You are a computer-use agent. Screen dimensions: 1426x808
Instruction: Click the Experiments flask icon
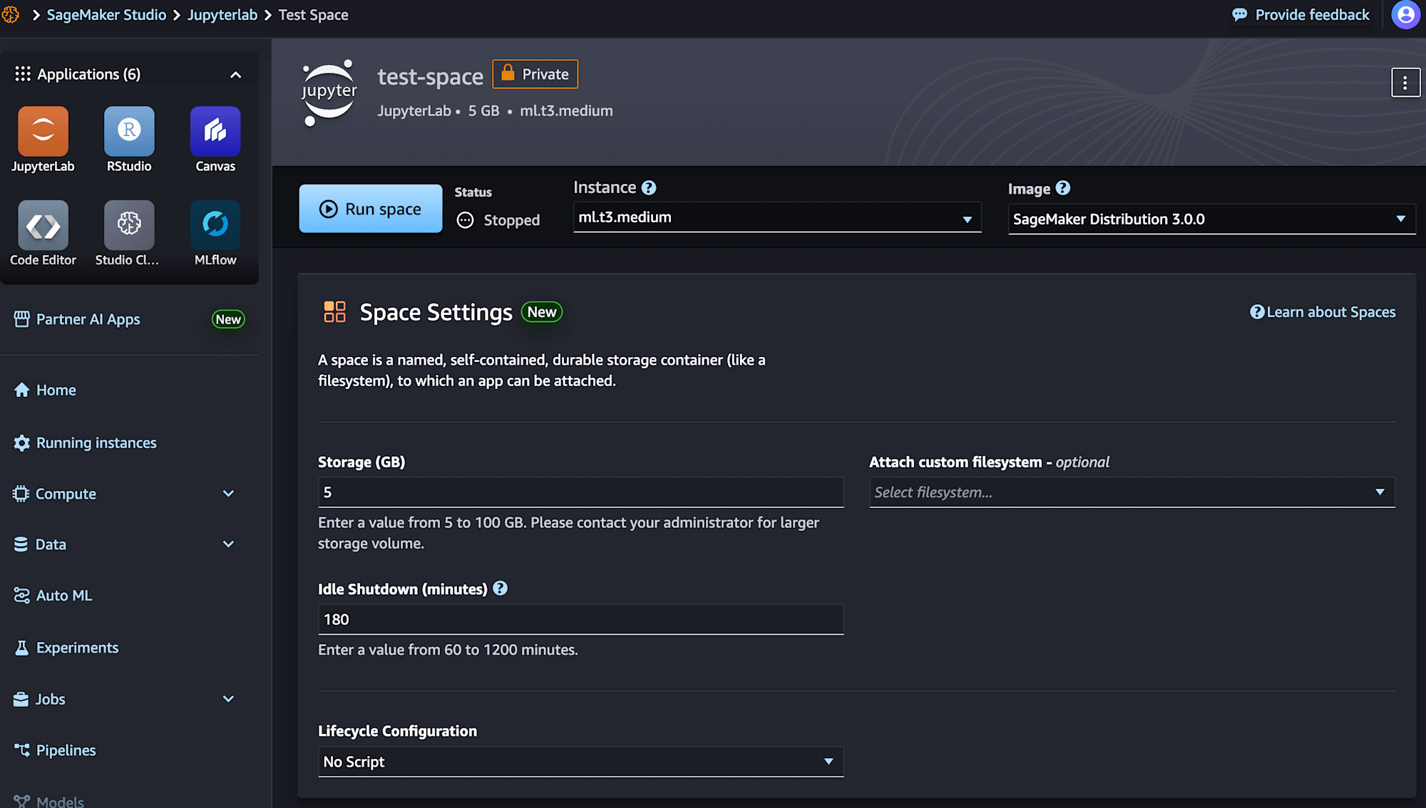21,648
